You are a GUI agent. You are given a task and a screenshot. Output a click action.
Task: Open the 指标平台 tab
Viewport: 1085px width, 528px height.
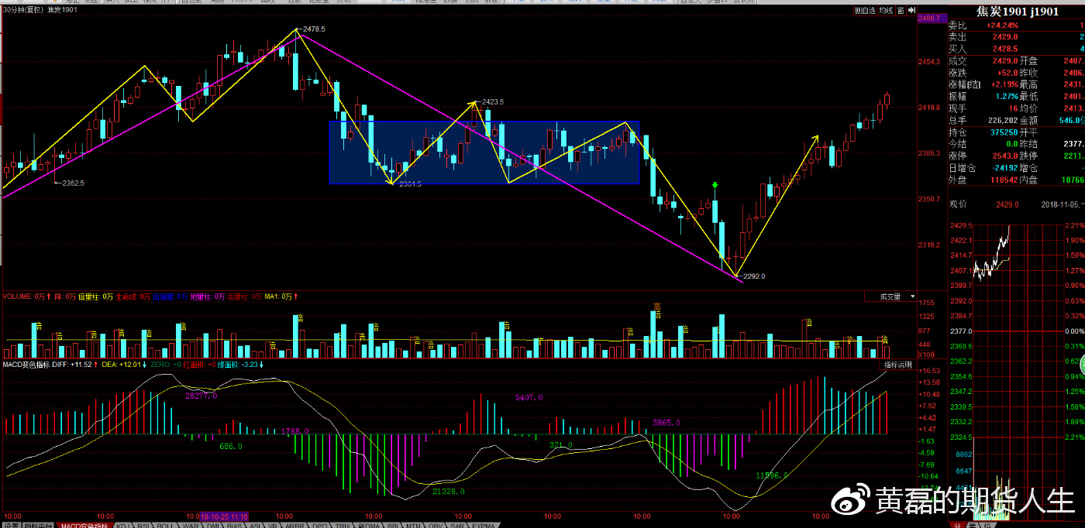click(x=36, y=526)
